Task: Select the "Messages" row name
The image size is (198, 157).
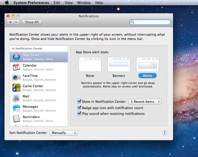Action: (30, 107)
